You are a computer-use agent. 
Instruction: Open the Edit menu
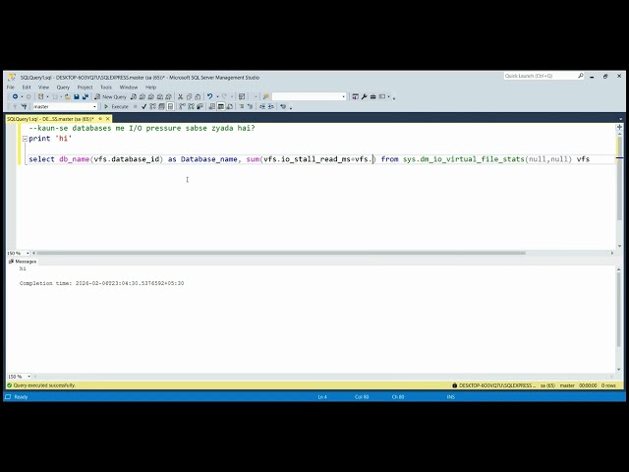(27, 88)
